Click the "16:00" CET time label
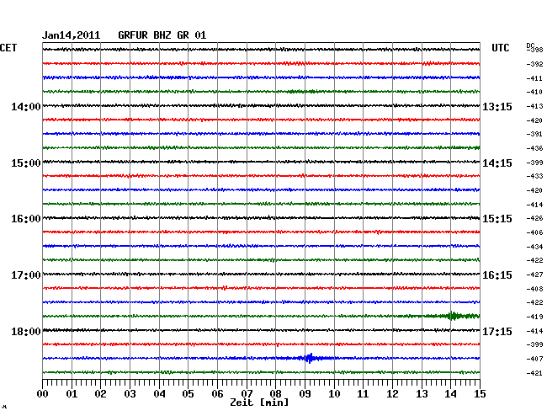 coord(26,219)
